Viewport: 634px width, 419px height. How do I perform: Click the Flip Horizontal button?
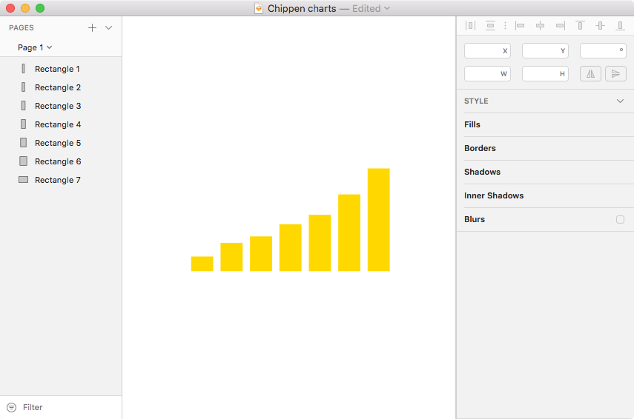(x=590, y=74)
